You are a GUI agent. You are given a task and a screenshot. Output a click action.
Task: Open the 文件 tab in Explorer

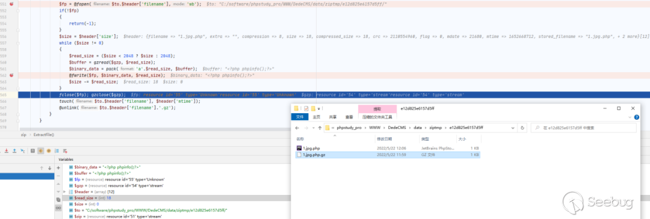[299, 117]
